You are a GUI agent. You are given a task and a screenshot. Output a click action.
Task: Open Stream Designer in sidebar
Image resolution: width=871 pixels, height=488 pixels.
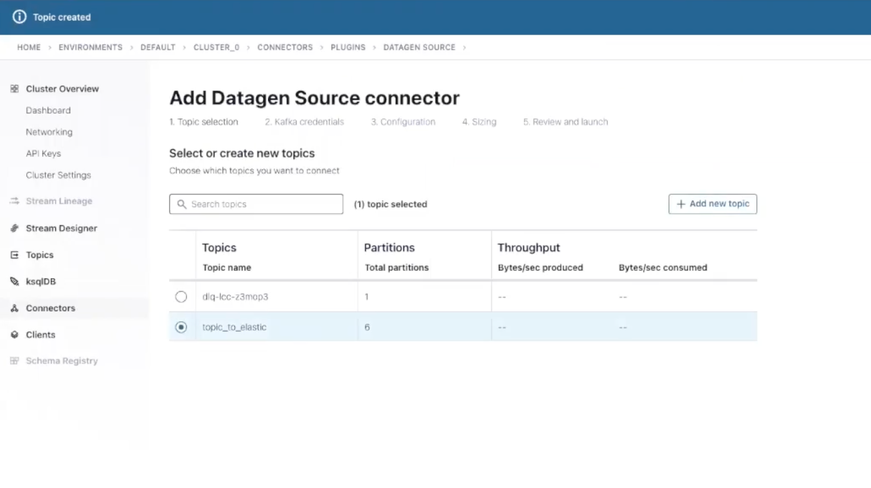click(62, 228)
